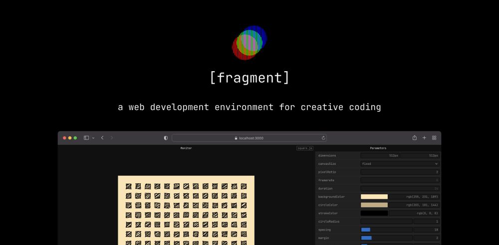499x245 pixels.
Task: Open the sidebar options chevron
Action: (x=93, y=138)
